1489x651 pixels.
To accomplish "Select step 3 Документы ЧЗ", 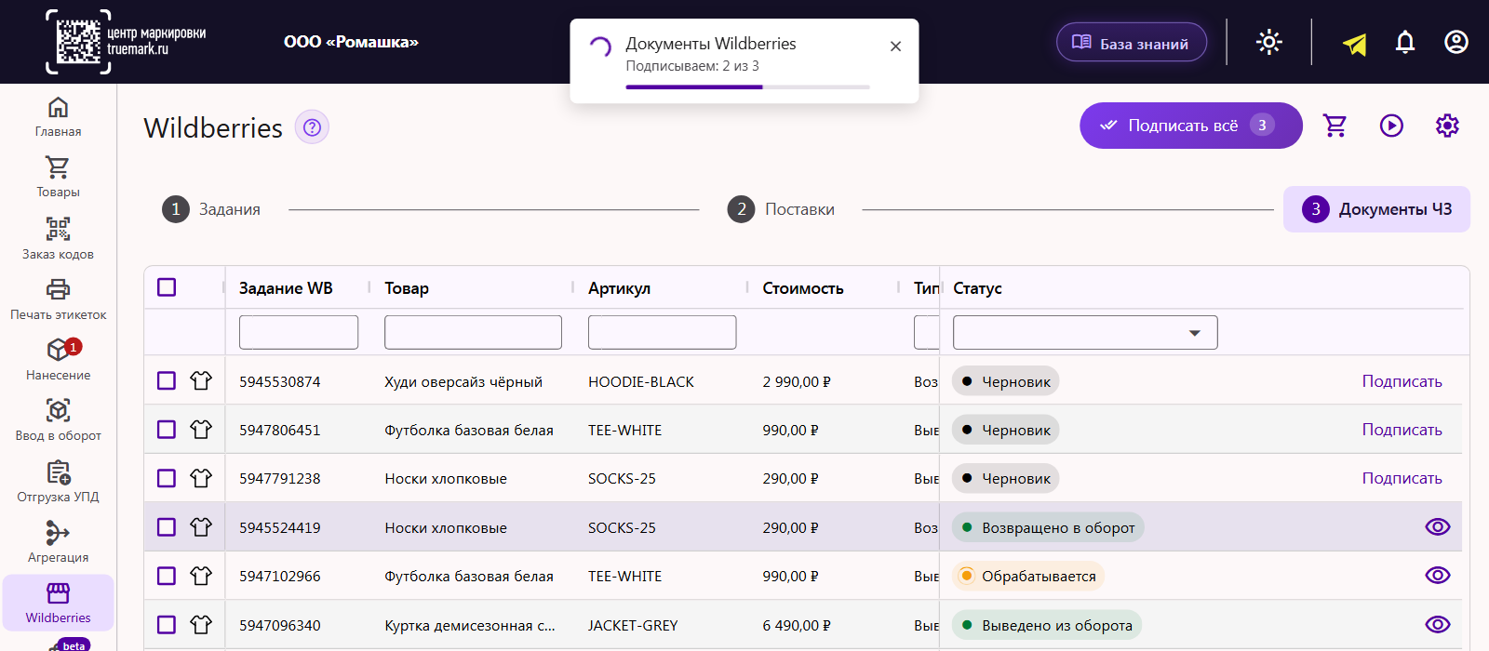I will 1376,209.
